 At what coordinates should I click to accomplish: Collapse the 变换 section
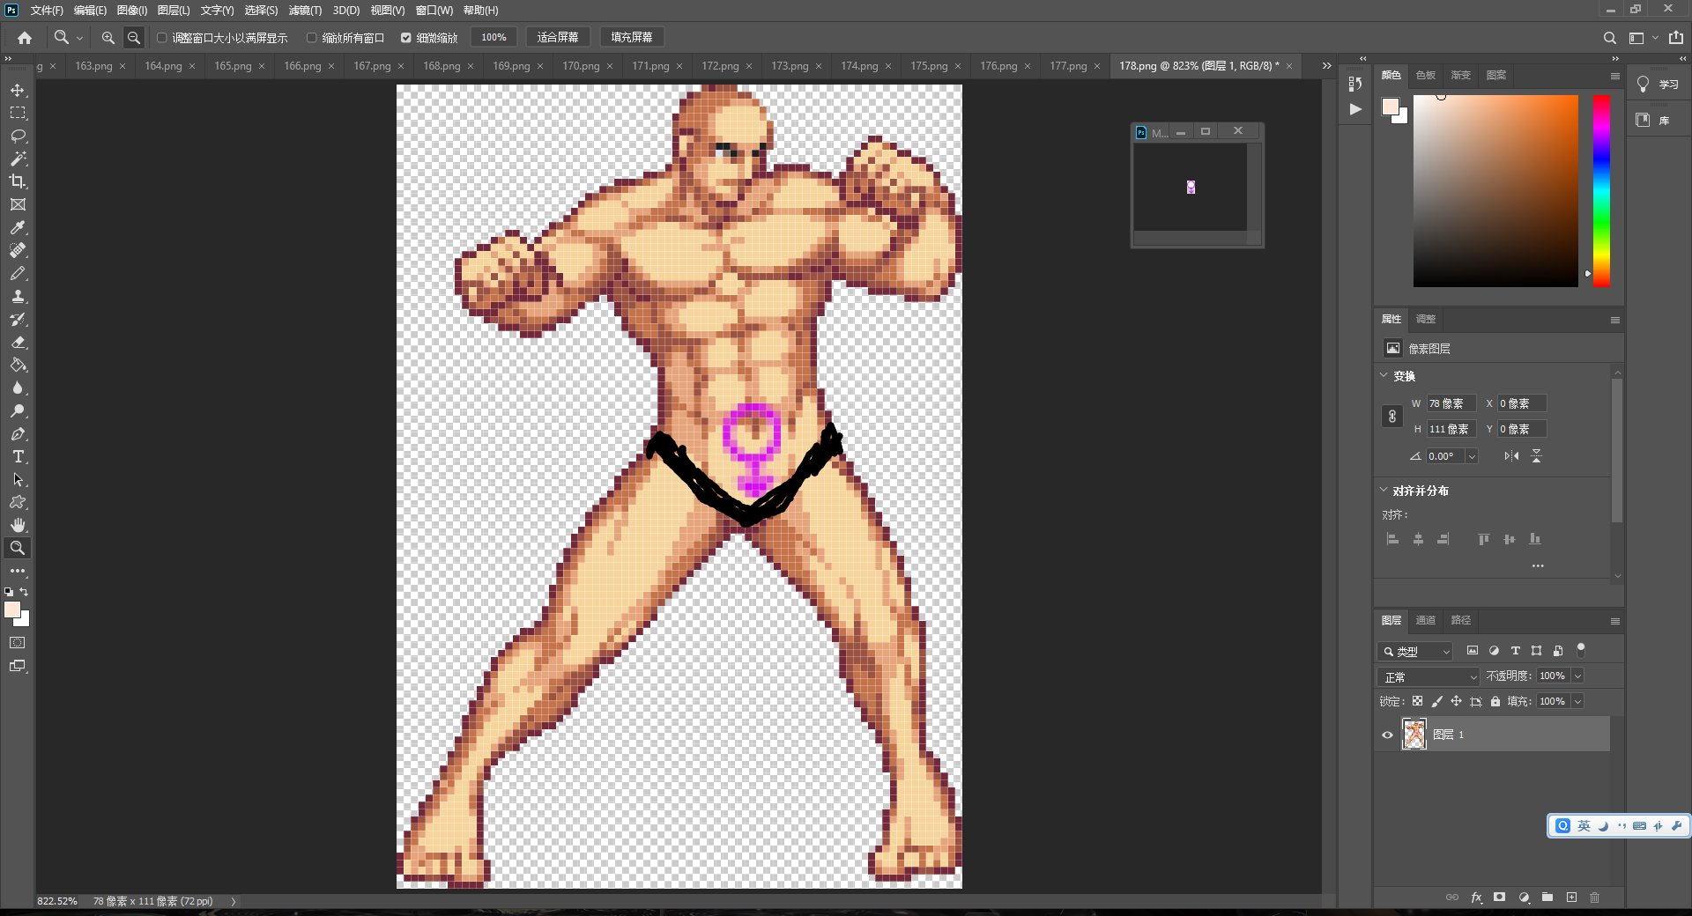click(x=1384, y=375)
